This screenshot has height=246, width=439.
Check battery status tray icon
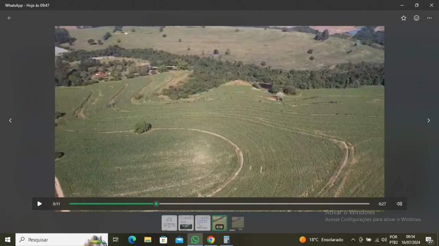pyautogui.click(x=369, y=240)
